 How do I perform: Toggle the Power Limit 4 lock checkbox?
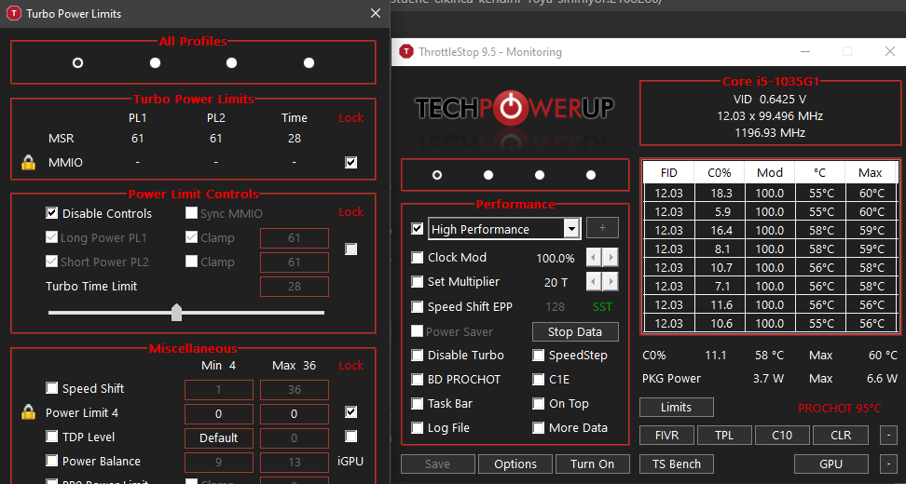click(x=350, y=412)
